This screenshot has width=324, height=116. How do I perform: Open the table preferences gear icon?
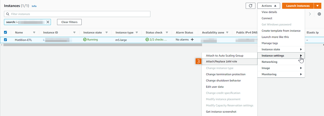pyautogui.click(x=319, y=14)
